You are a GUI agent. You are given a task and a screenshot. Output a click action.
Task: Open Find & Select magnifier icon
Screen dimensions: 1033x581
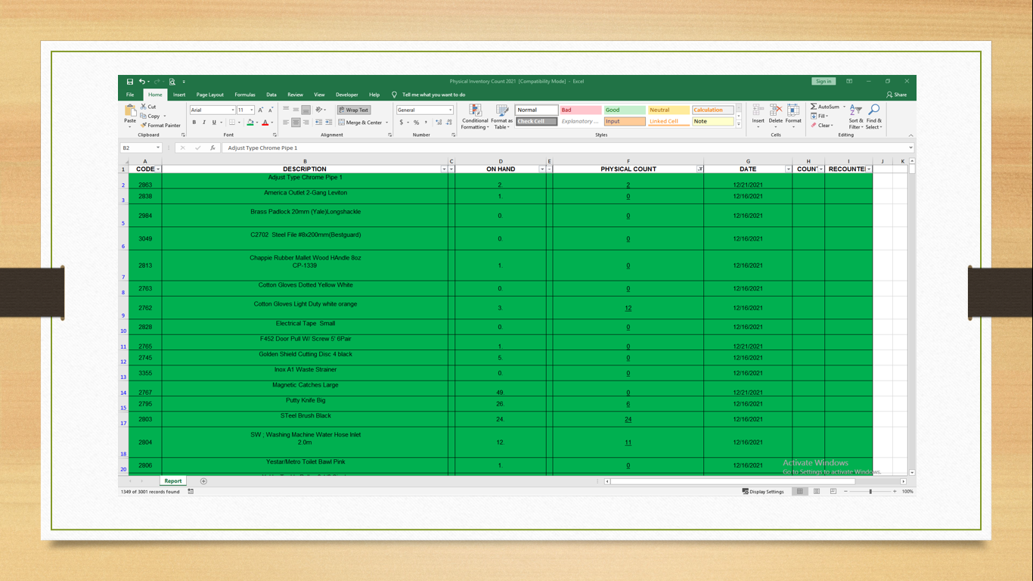873,110
